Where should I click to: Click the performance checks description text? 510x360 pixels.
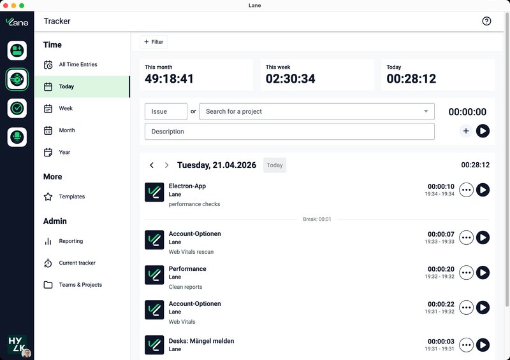(194, 204)
